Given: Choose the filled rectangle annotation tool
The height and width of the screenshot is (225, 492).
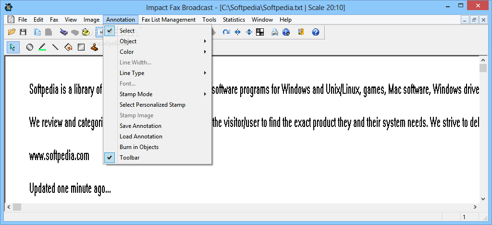Looking at the screenshot, I should tap(81, 47).
